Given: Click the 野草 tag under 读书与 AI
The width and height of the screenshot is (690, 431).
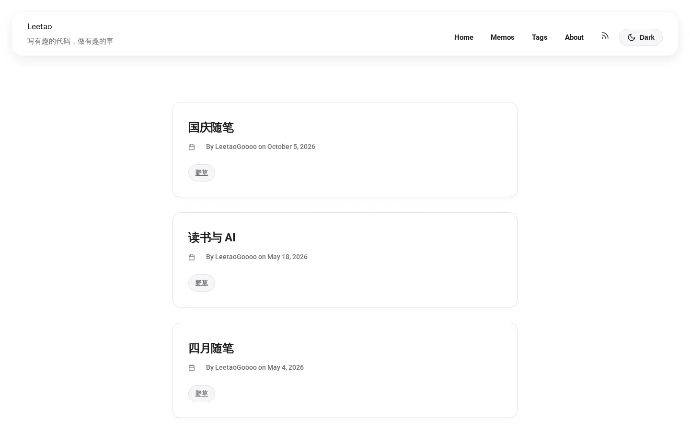Looking at the screenshot, I should pyautogui.click(x=202, y=283).
